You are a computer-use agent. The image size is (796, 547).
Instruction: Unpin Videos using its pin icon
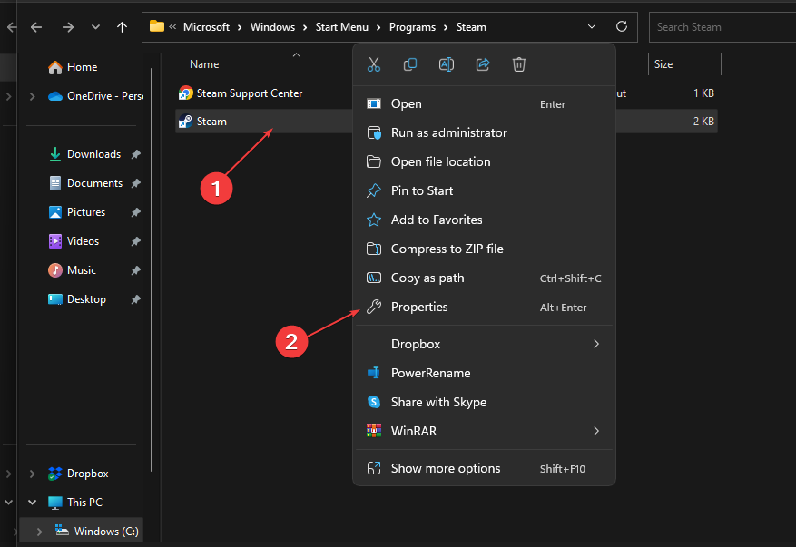coord(135,241)
